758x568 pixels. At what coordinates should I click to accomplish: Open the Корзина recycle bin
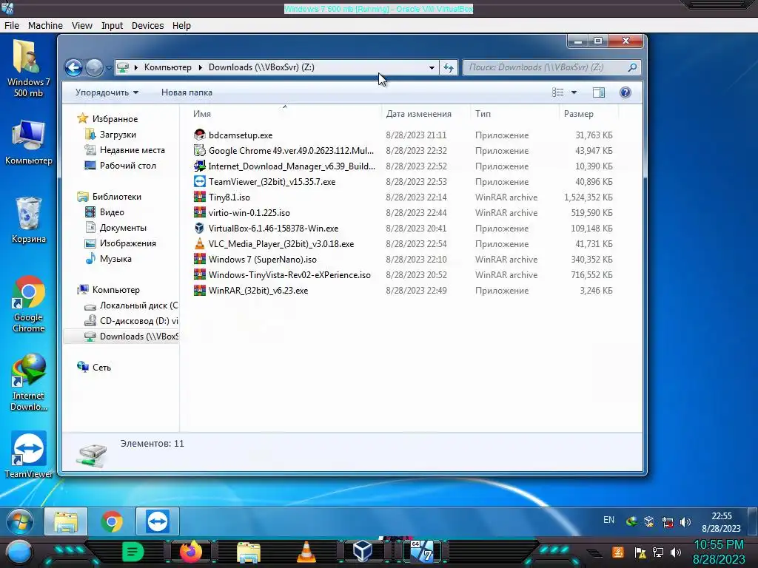pyautogui.click(x=29, y=220)
